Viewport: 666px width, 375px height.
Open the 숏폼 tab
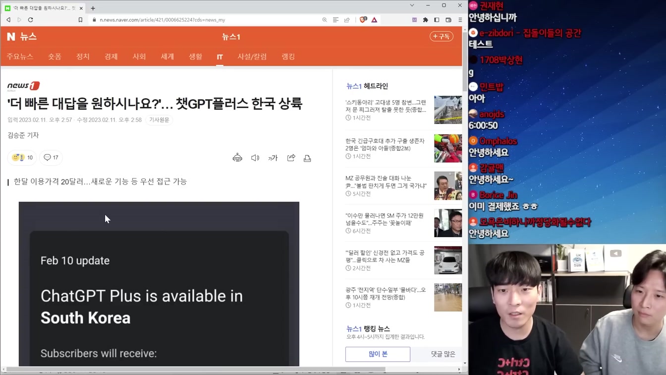[x=55, y=57]
